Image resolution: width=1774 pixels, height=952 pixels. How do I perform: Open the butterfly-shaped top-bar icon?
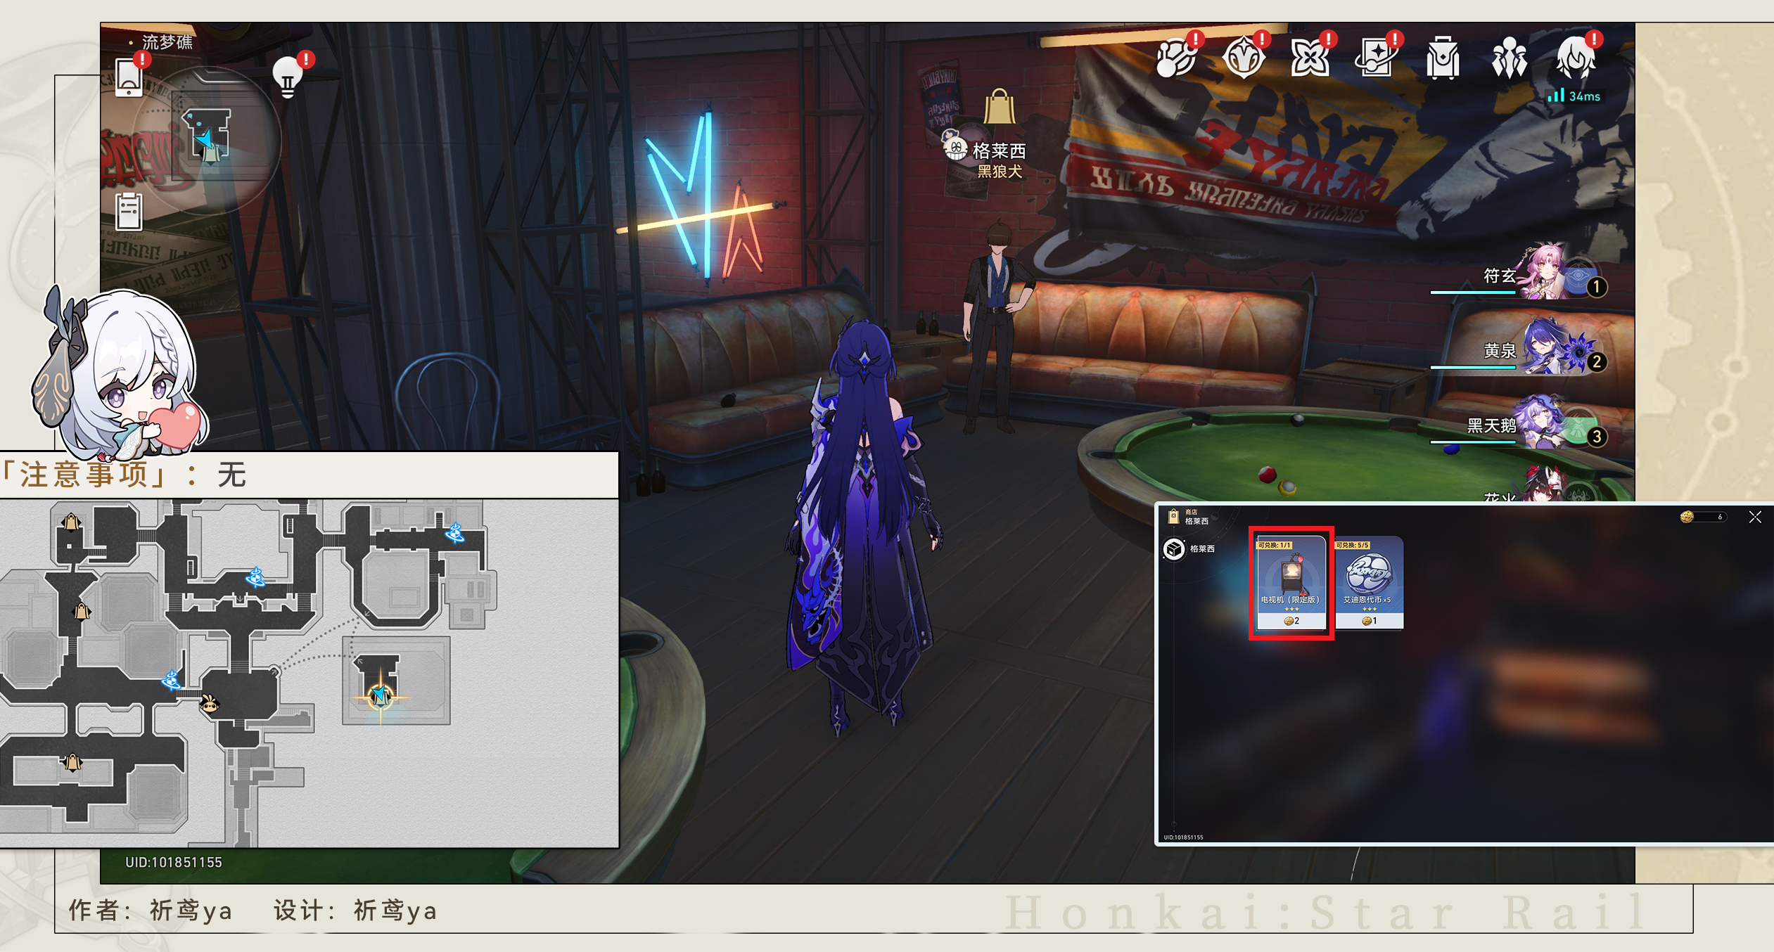pos(1309,58)
